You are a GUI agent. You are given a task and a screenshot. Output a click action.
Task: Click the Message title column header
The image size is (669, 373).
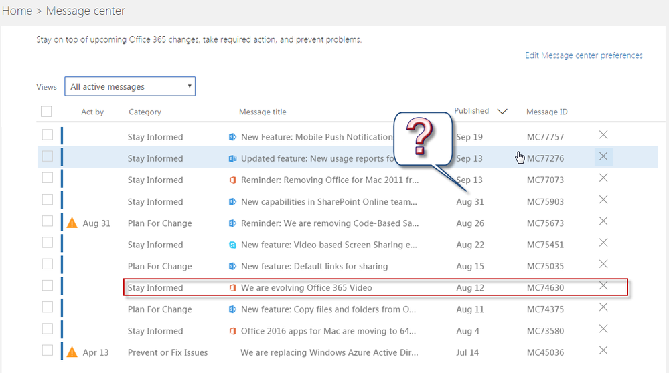click(x=263, y=112)
